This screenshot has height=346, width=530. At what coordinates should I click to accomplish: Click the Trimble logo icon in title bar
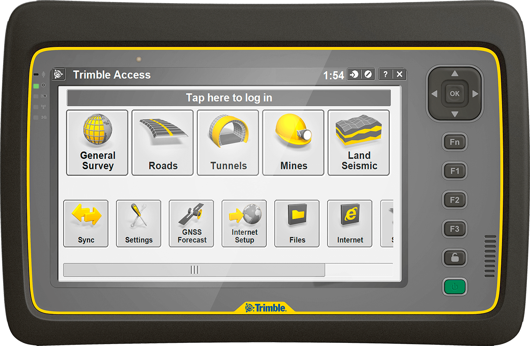(x=58, y=74)
